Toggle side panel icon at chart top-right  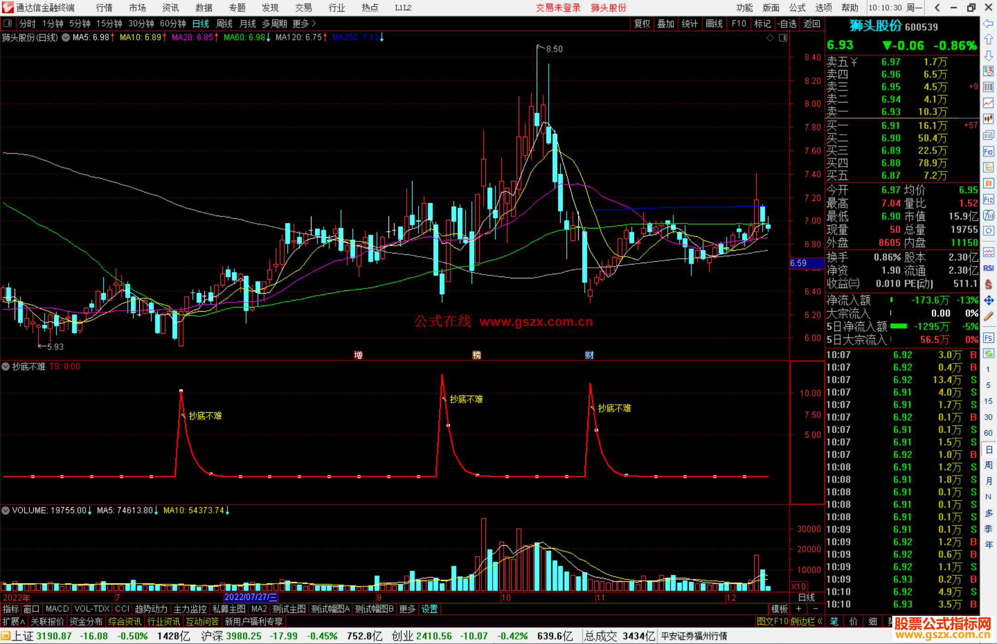coord(783,38)
